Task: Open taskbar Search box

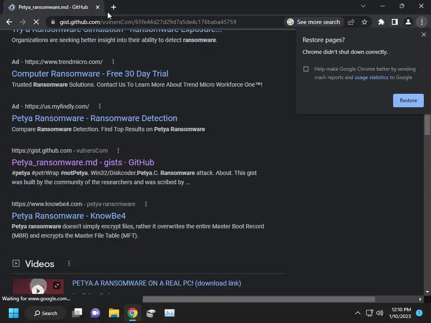Action: (x=45, y=313)
